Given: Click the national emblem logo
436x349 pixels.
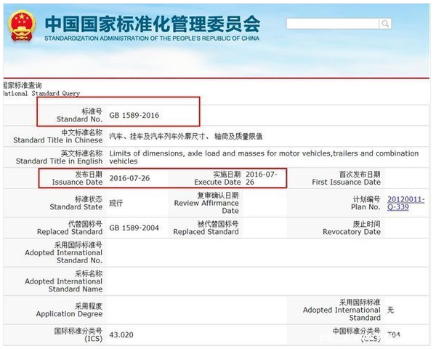Looking at the screenshot, I should (x=22, y=26).
